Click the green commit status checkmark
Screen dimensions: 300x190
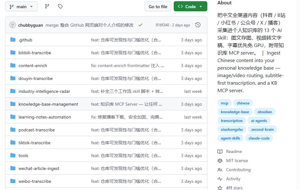pyautogui.click(x=140, y=25)
